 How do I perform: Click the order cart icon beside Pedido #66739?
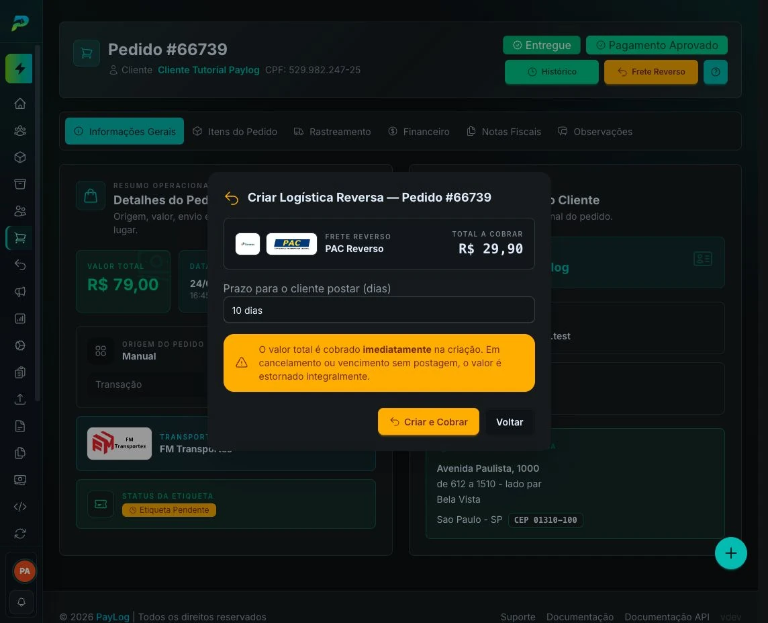pyautogui.click(x=87, y=53)
